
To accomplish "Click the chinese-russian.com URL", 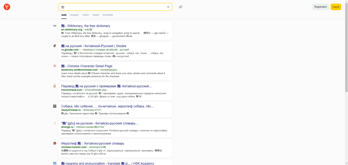I will tap(74, 147).
